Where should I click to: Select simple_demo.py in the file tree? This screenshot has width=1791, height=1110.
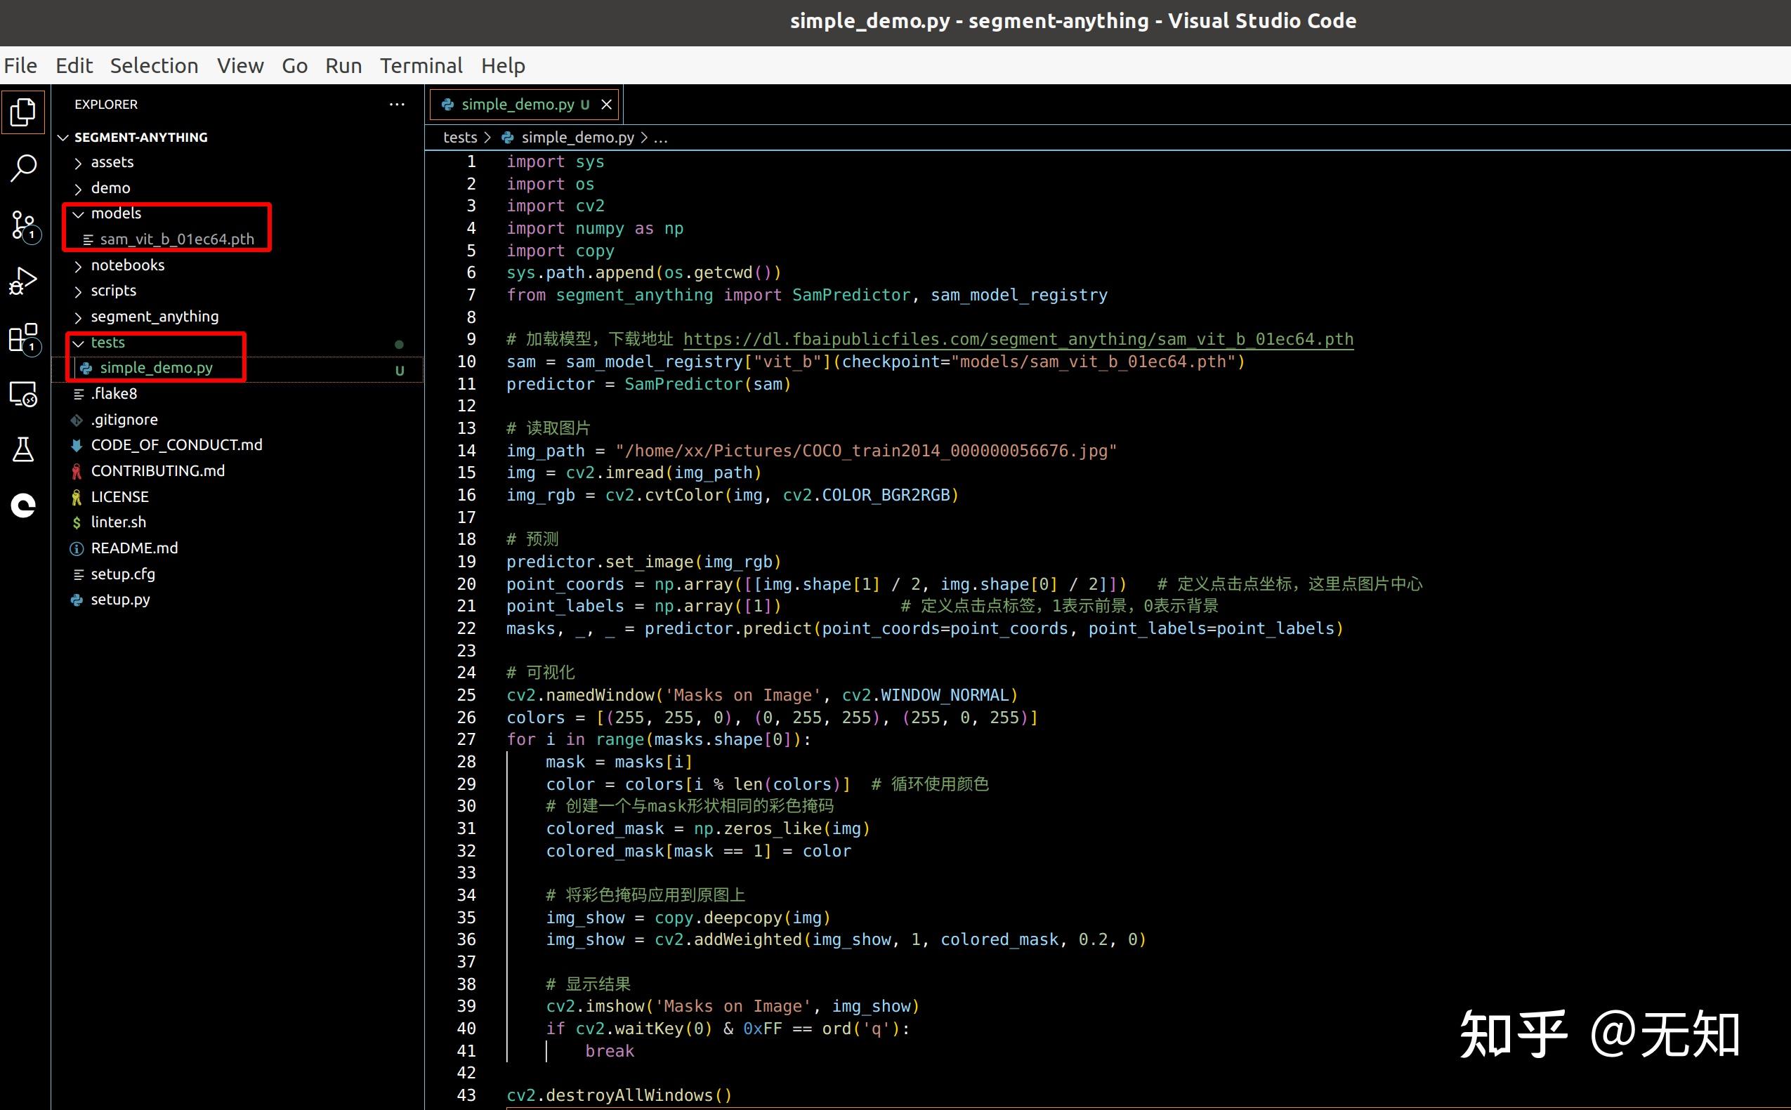pos(237,368)
